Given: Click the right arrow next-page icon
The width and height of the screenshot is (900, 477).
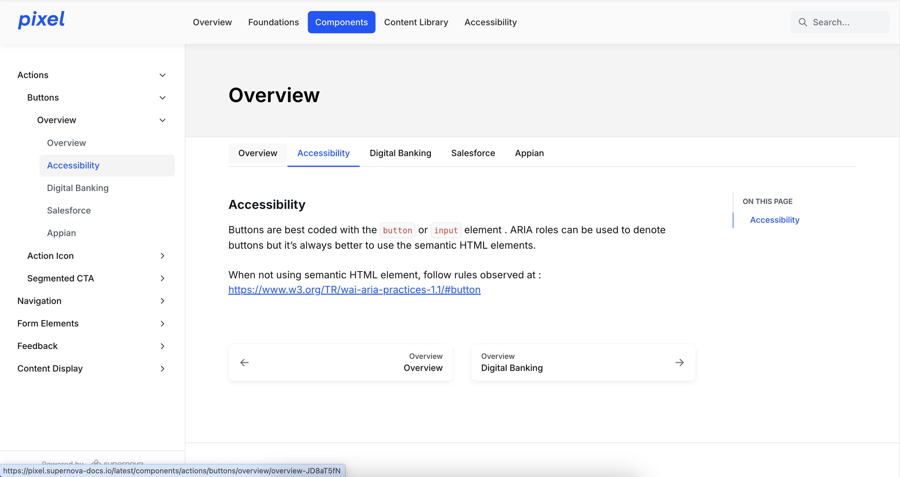Looking at the screenshot, I should [x=679, y=362].
